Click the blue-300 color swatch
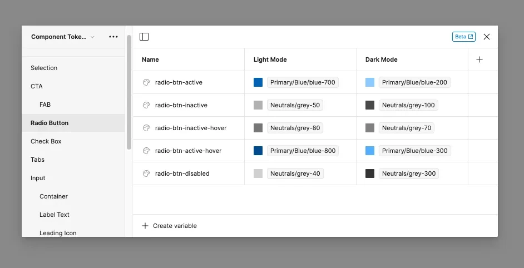 click(370, 151)
